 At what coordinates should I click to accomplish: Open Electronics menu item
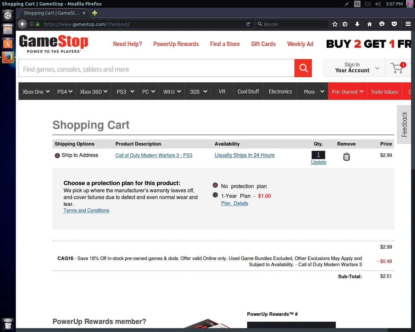(280, 92)
